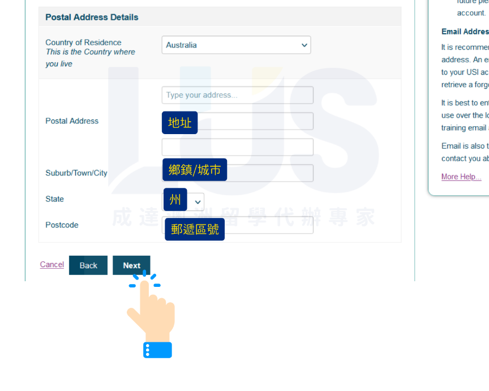Expand the State dropdown list
This screenshot has width=489, height=391.
(x=197, y=202)
